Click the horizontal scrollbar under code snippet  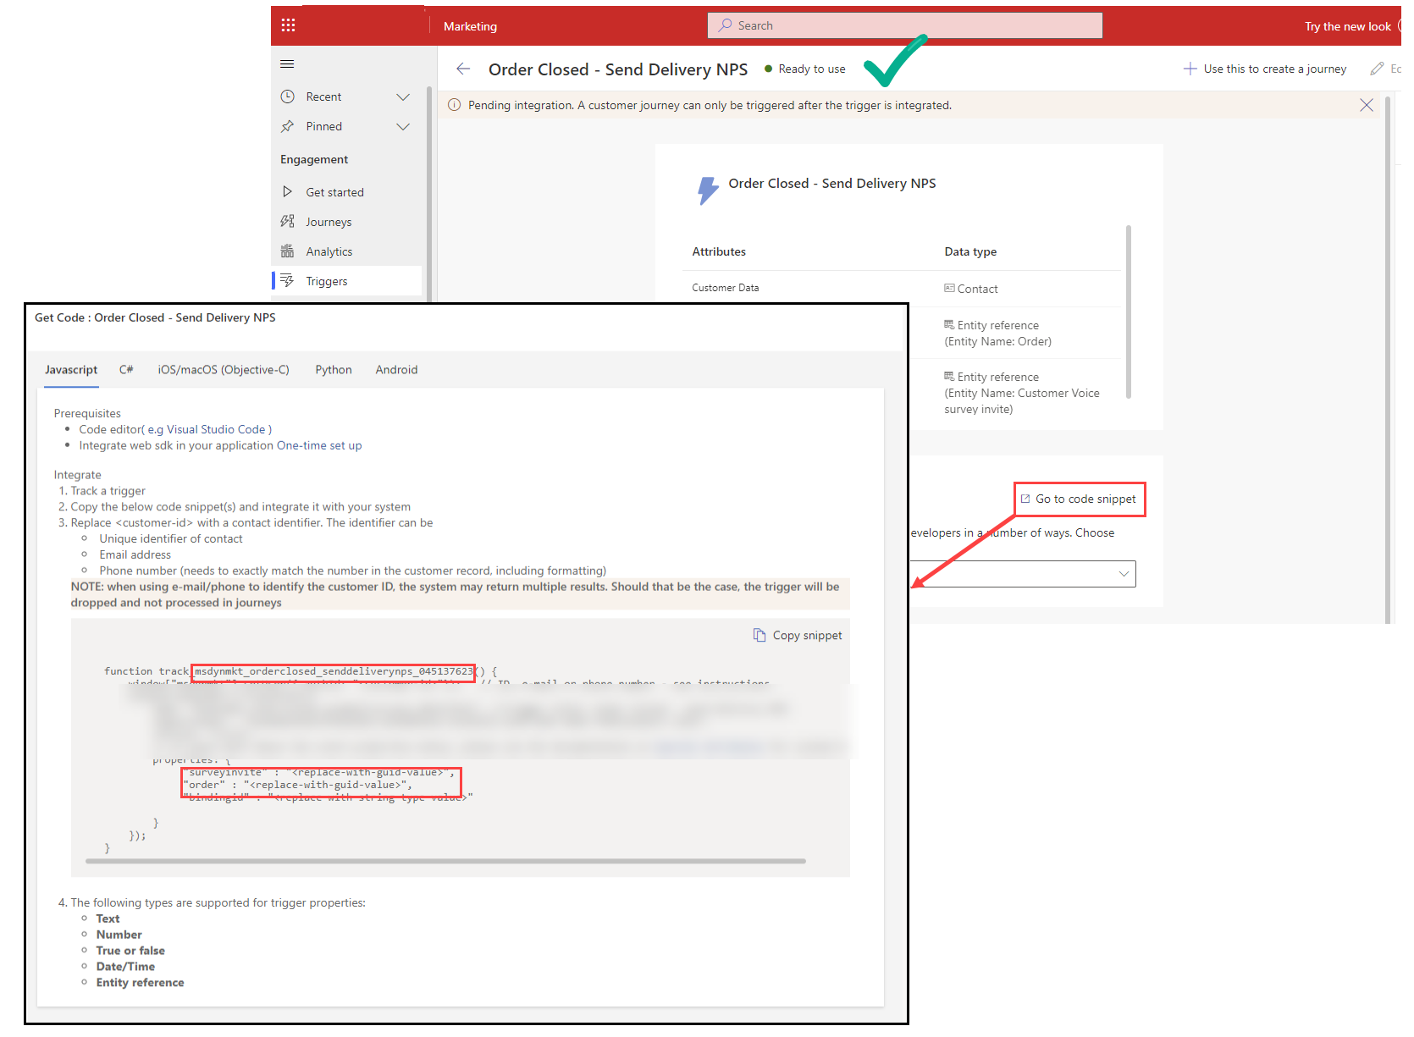[x=445, y=861]
